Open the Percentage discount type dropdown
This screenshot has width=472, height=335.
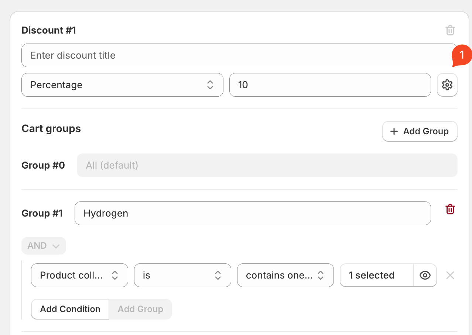122,85
